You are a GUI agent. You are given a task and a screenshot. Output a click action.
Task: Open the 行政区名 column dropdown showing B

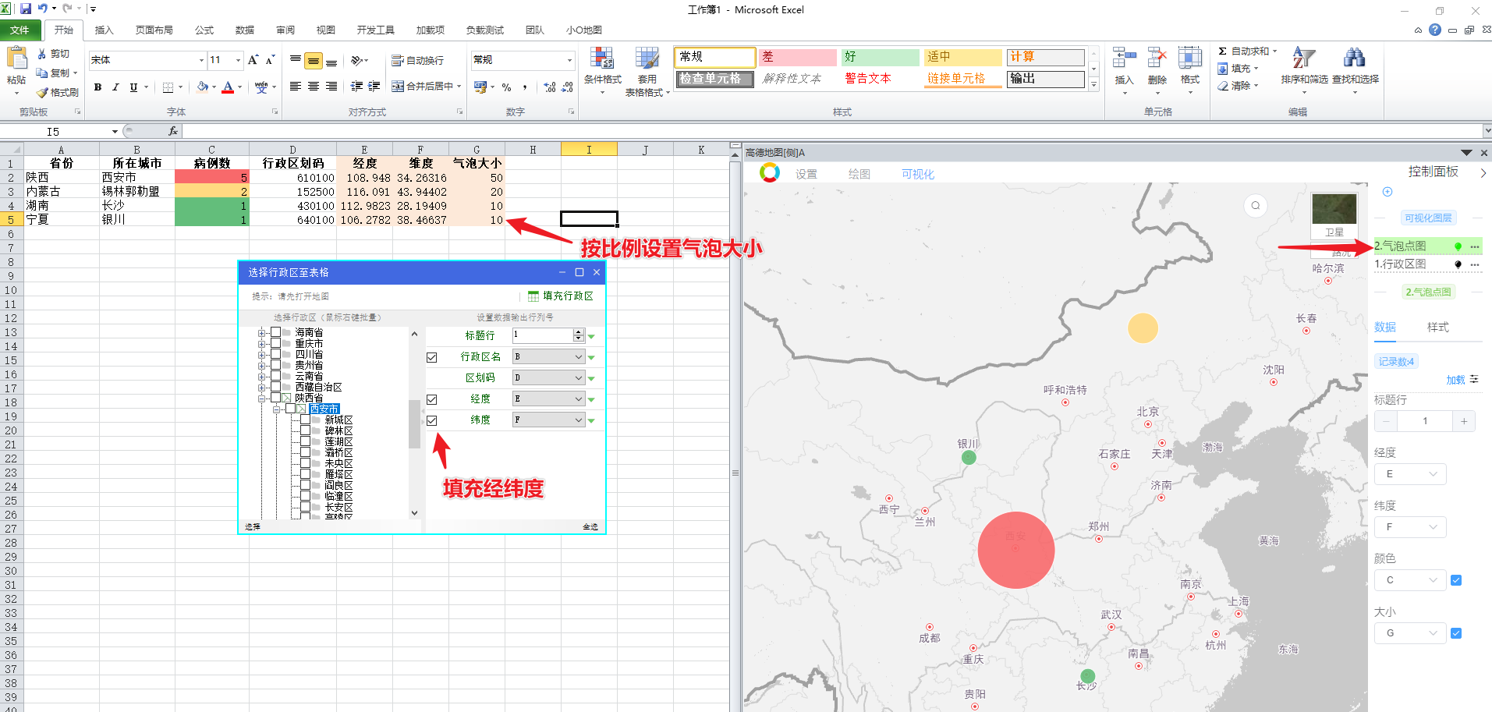(x=549, y=356)
